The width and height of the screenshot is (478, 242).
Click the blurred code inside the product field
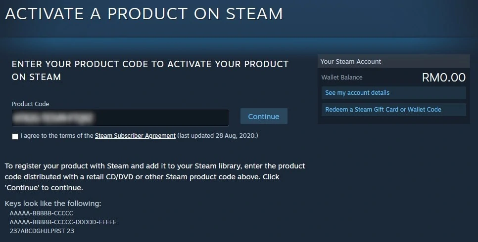53,118
